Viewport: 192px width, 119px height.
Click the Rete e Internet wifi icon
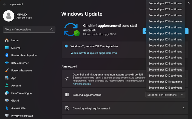coord(7,63)
